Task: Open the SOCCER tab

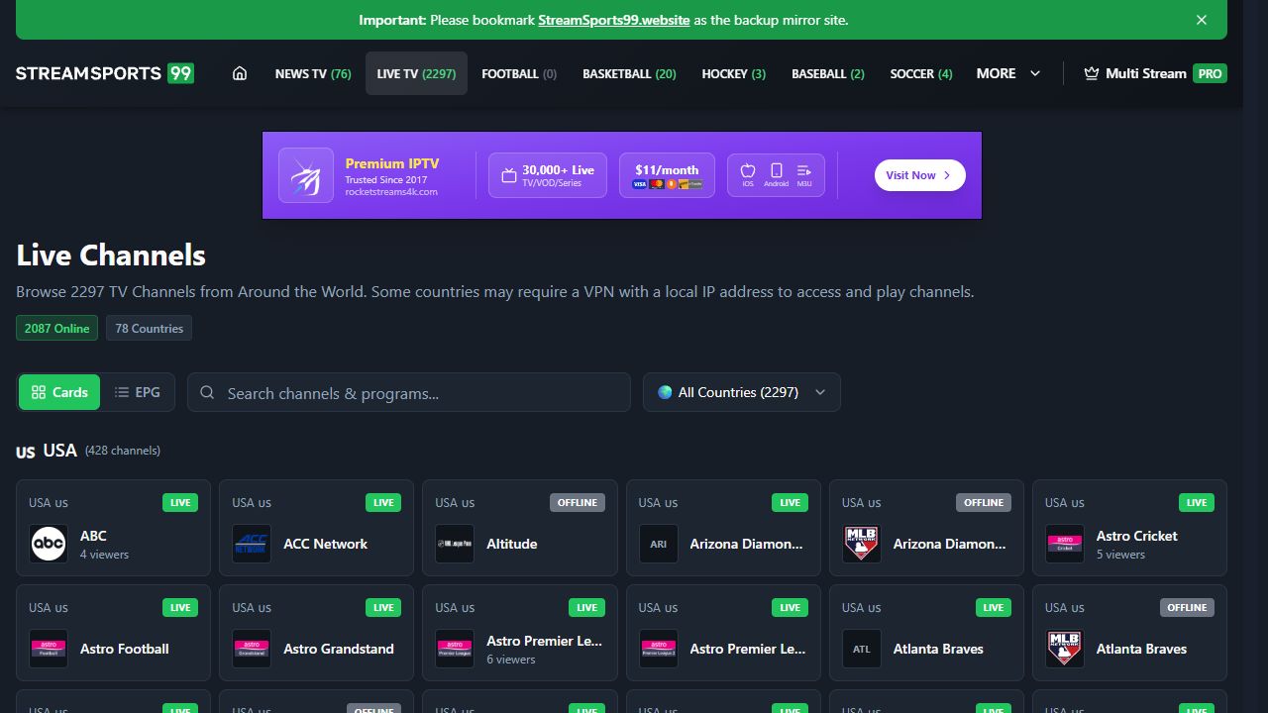Action: coord(921,73)
